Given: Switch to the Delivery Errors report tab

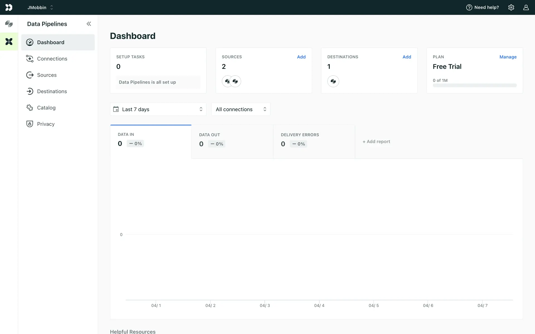Looking at the screenshot, I should 314,142.
